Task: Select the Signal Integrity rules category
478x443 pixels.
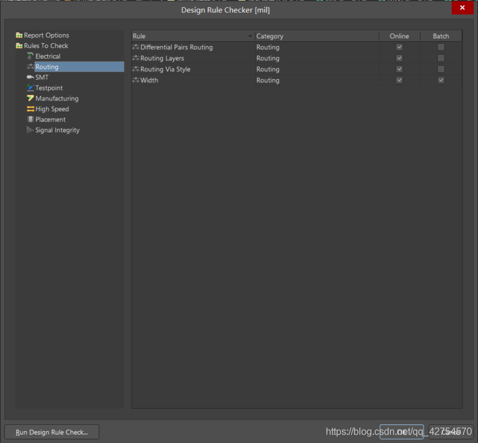Action: [x=58, y=130]
